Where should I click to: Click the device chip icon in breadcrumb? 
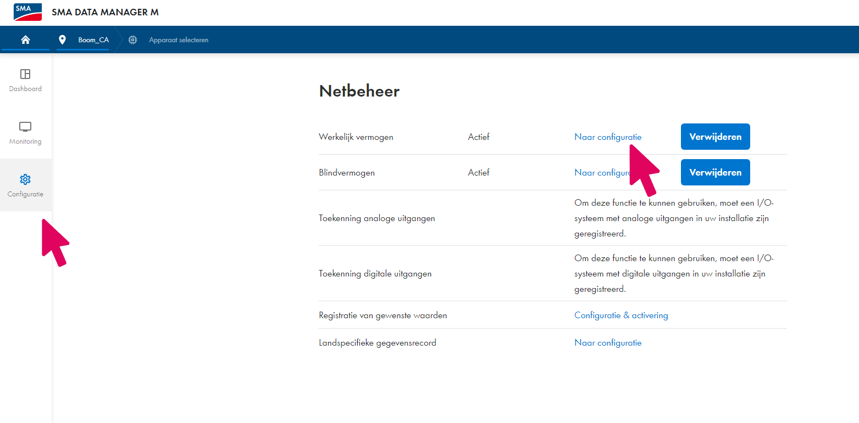132,40
